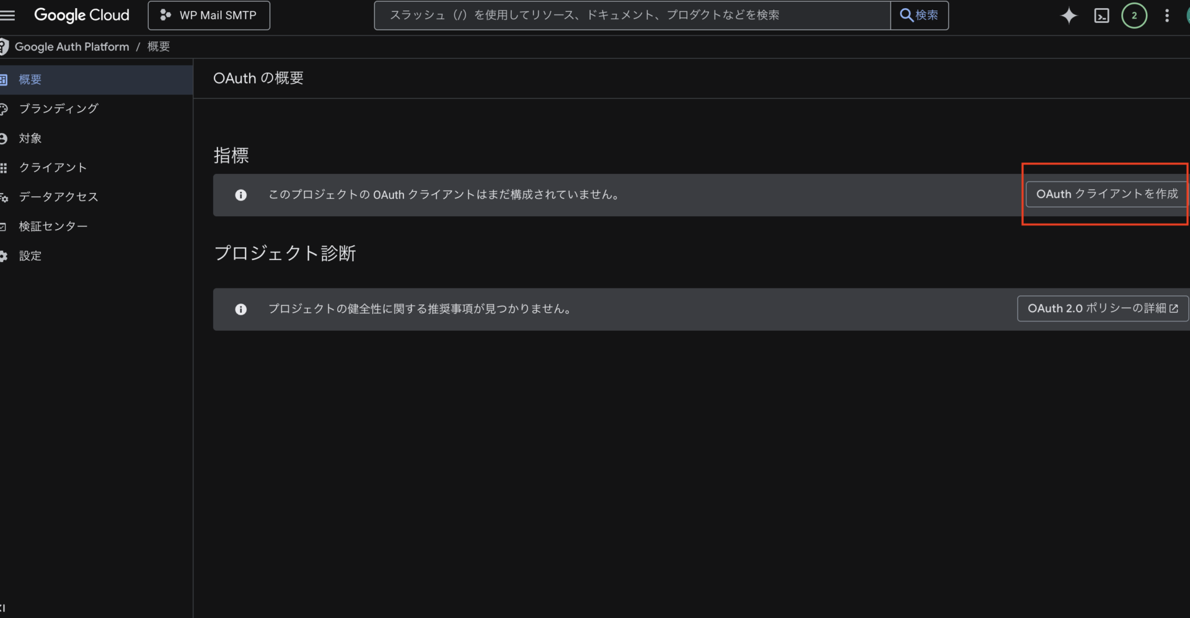Open 設定 in the sidebar
This screenshot has width=1190, height=618.
30,256
